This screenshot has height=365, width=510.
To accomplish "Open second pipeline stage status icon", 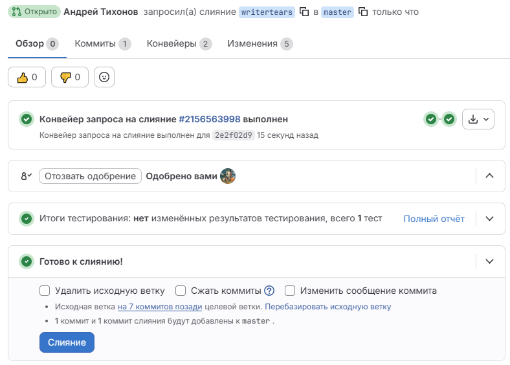I will (x=449, y=119).
